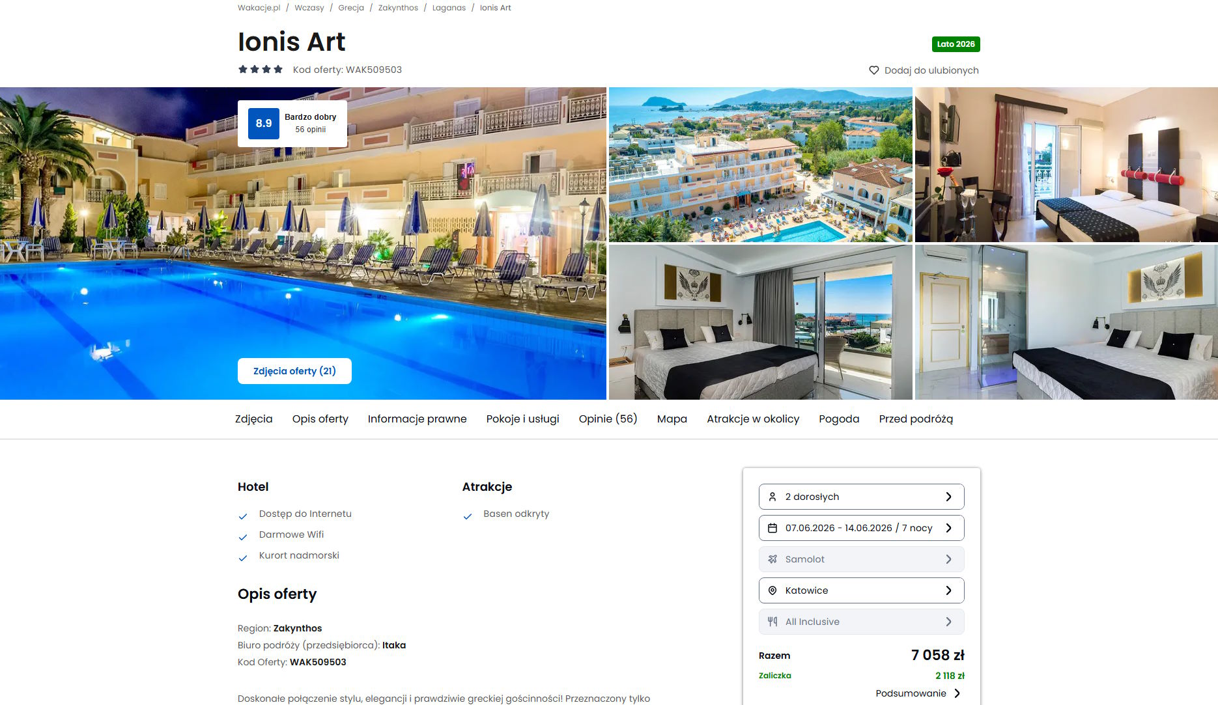The width and height of the screenshot is (1218, 705).
Task: Click checkmark beside Basen odkryty
Action: coord(467,516)
